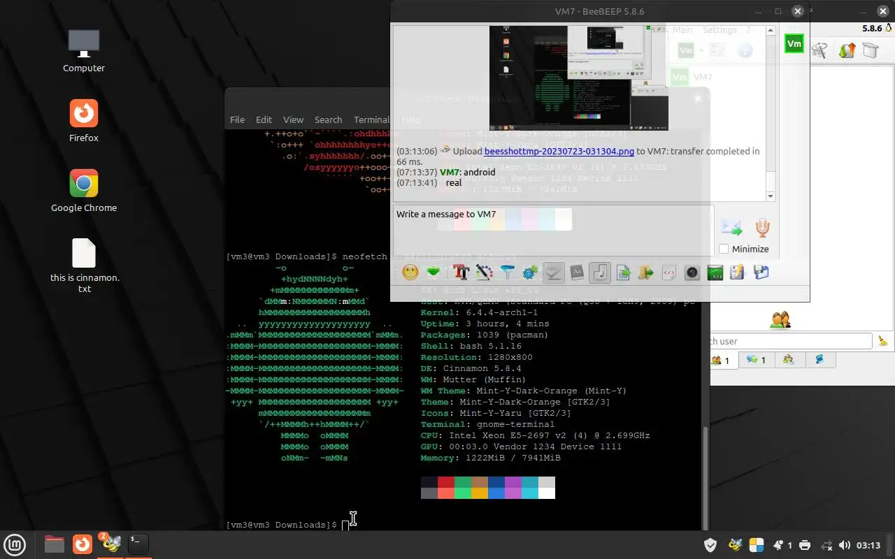The width and height of the screenshot is (895, 559).
Task: Open the network connection tray icon
Action: point(826,545)
